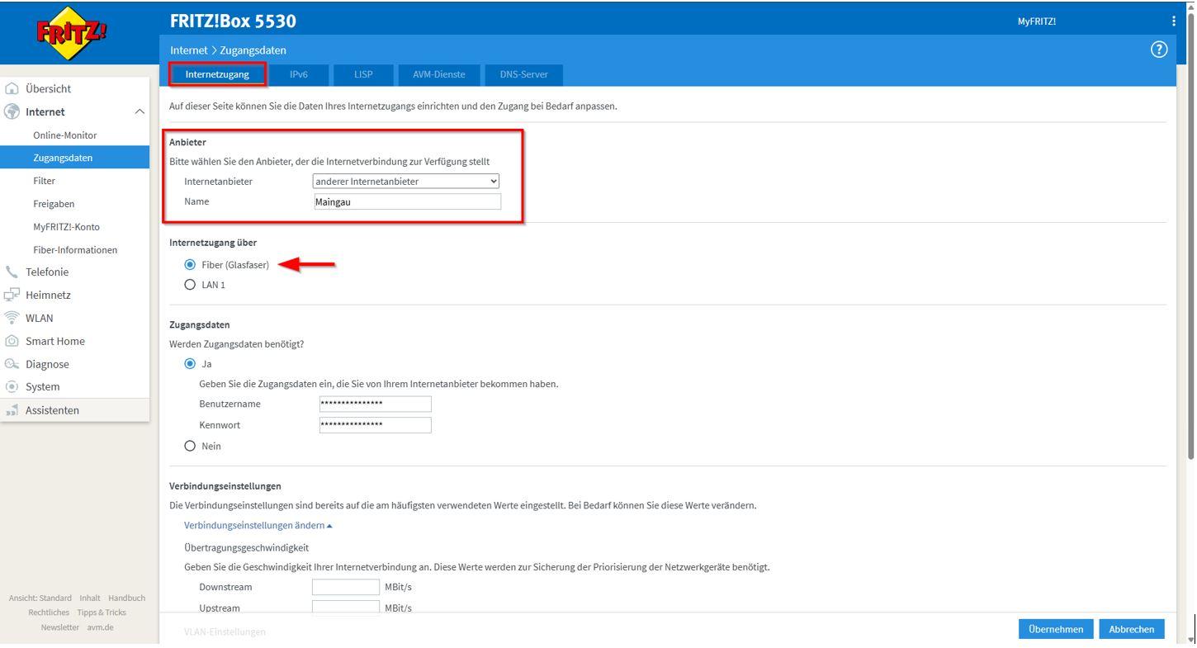Click the Internet globe icon
Screen dimensions: 1197x648
pyautogui.click(x=12, y=111)
